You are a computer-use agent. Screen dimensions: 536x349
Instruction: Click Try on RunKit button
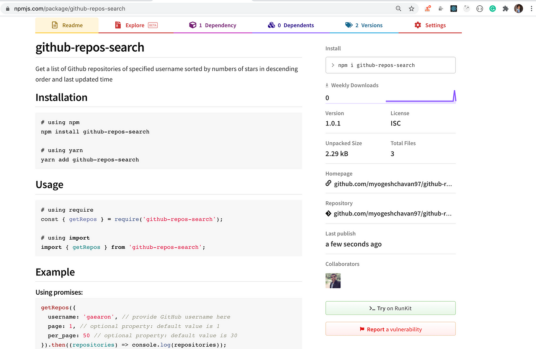click(391, 308)
